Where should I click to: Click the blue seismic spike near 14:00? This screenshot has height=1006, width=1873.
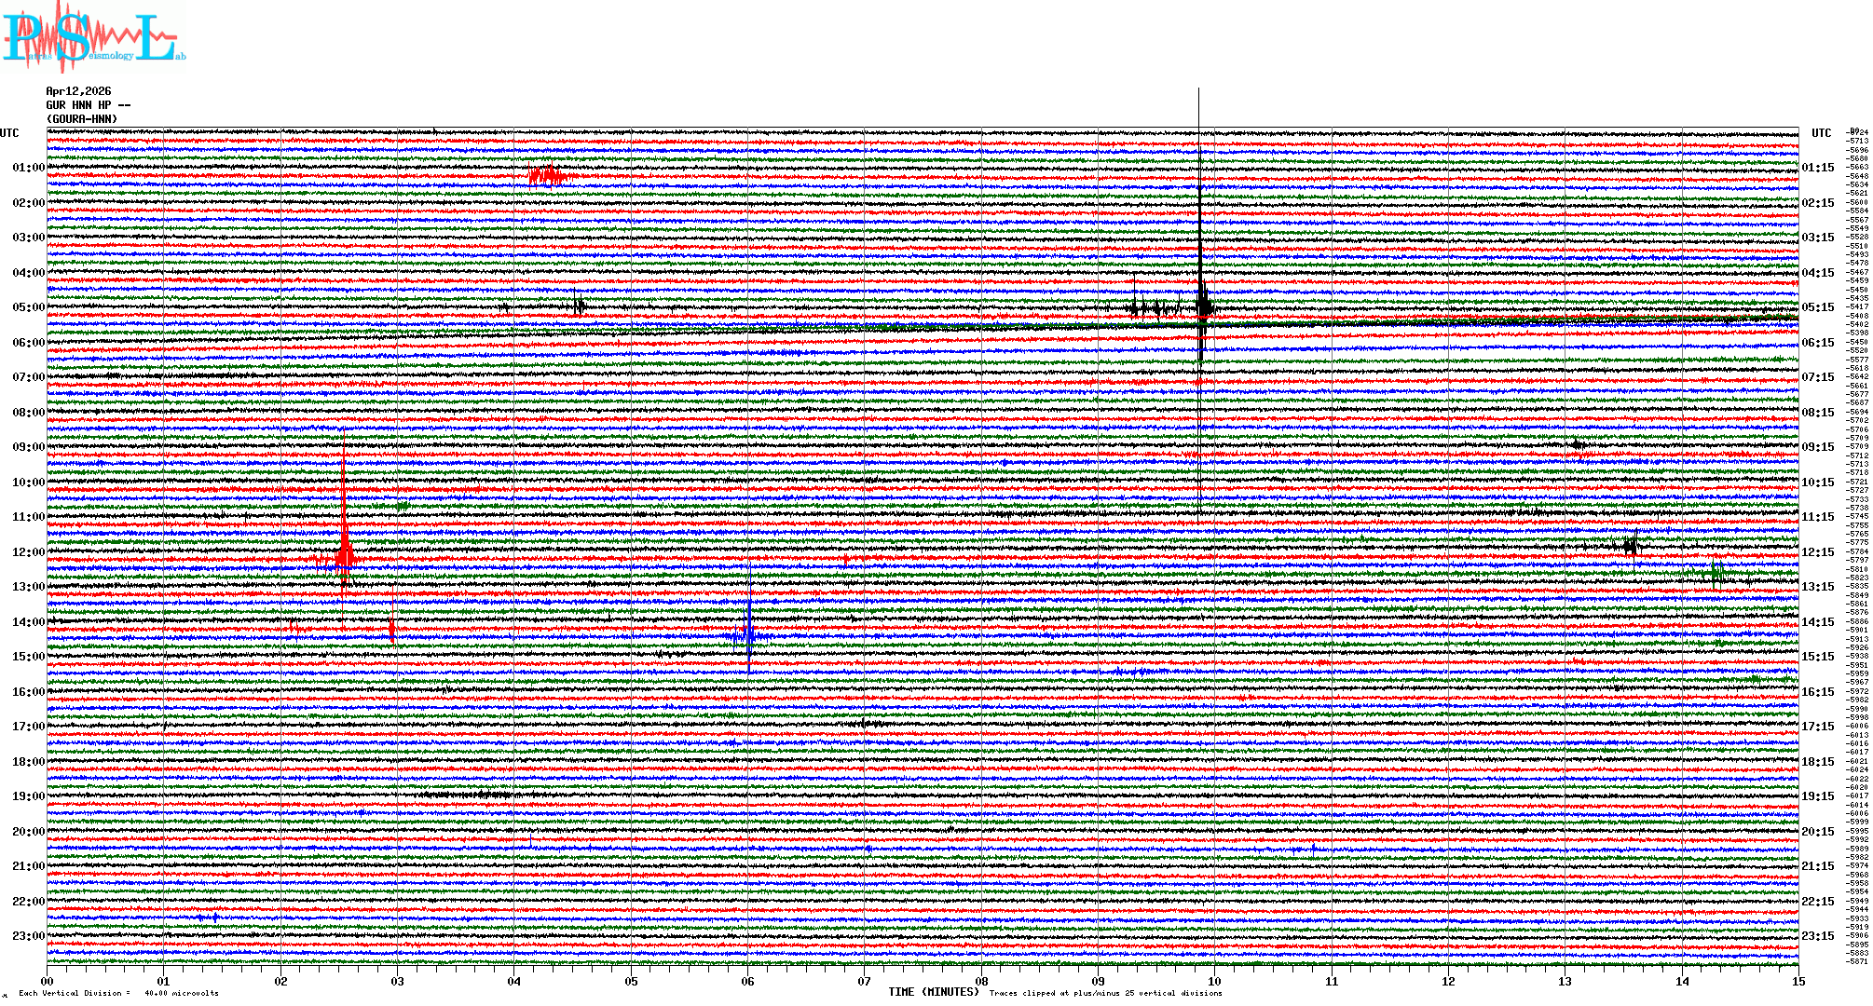(749, 636)
